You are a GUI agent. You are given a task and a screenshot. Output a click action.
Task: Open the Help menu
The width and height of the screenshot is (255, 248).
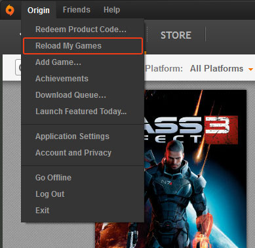tap(111, 10)
